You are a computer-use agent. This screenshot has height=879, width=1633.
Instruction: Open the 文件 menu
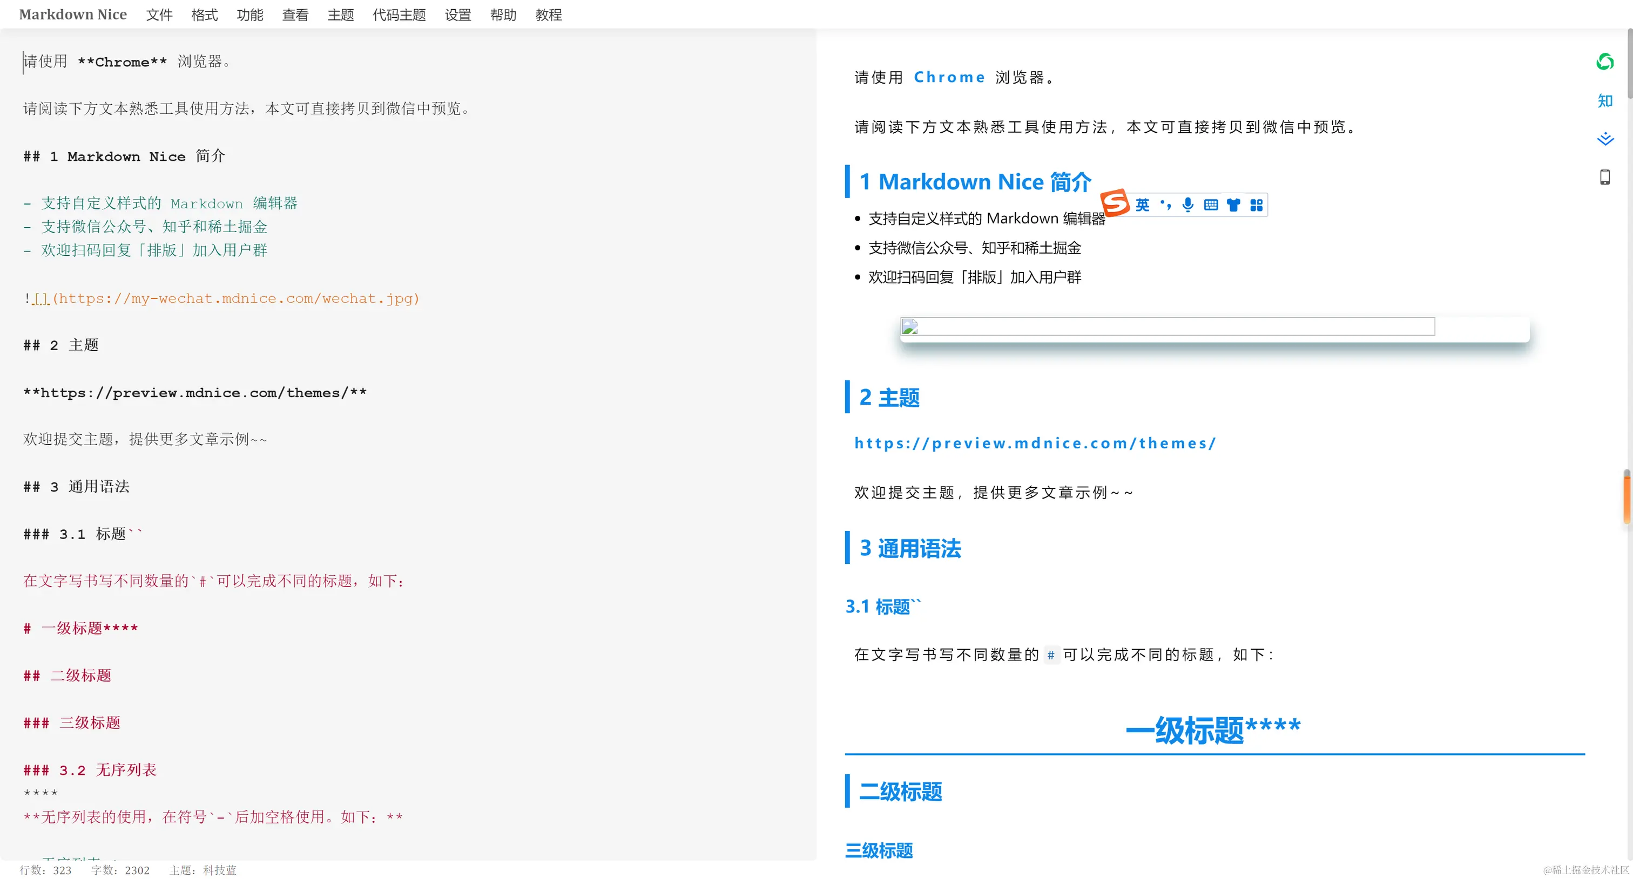point(159,15)
